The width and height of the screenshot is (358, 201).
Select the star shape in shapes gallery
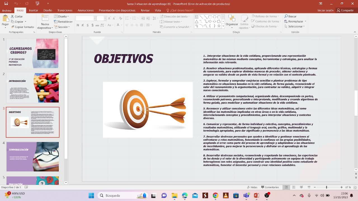point(219,26)
